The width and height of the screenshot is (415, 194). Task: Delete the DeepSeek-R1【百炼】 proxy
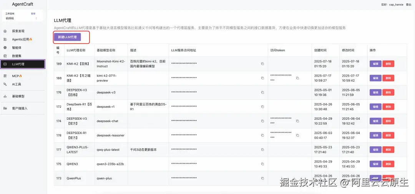(x=388, y=107)
